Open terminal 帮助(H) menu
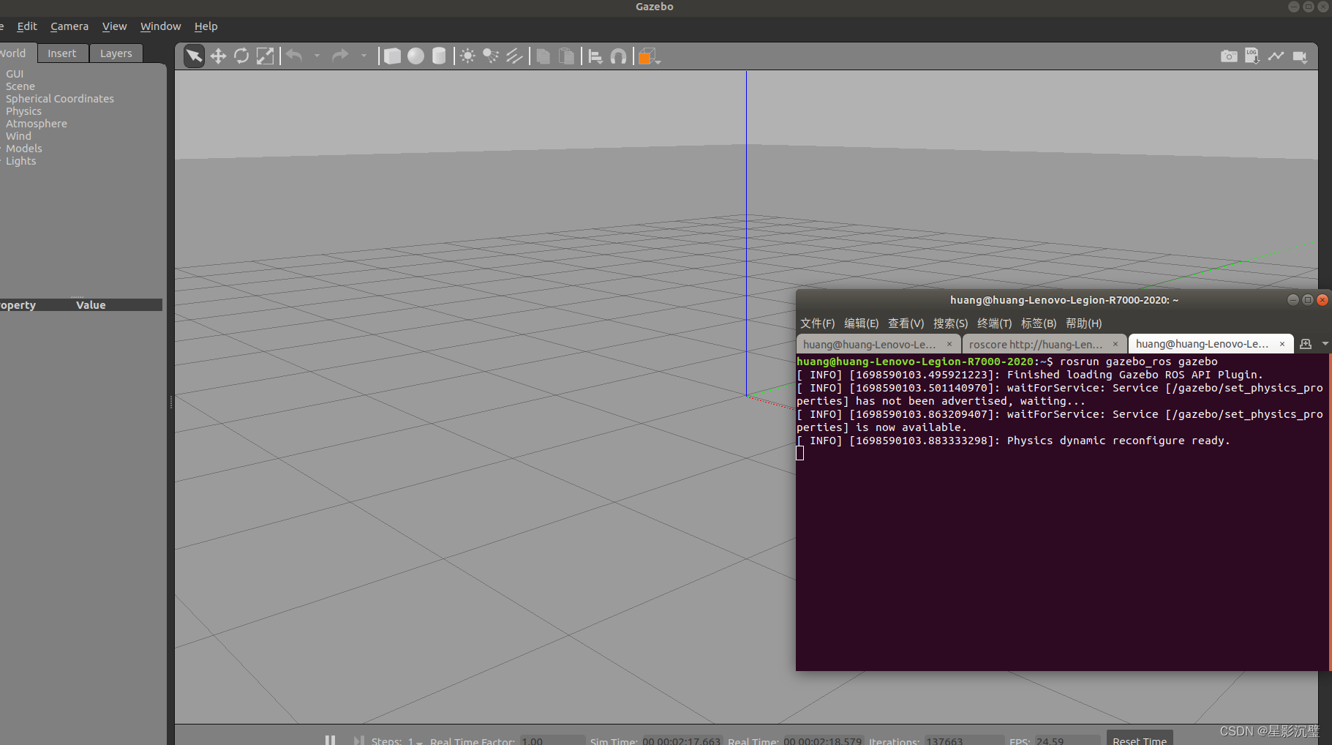The width and height of the screenshot is (1332, 745). (x=1083, y=323)
